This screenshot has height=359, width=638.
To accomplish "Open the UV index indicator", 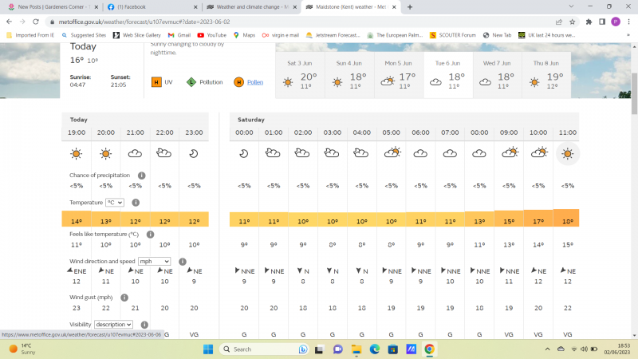I will [162, 82].
